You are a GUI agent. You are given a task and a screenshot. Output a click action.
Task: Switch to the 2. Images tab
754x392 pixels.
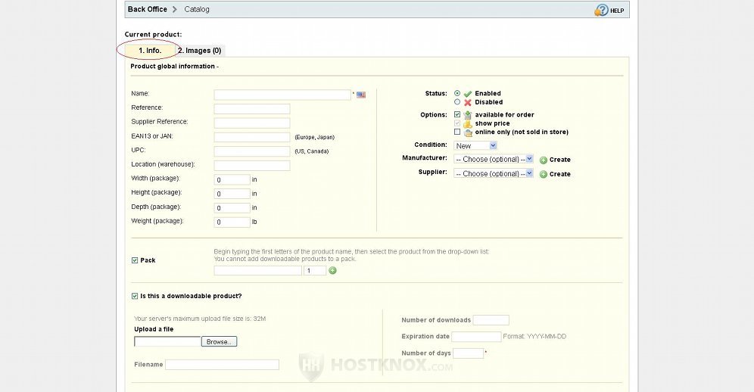[x=201, y=51]
